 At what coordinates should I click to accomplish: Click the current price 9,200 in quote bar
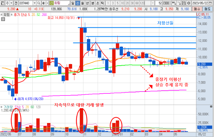pos(11,9)
